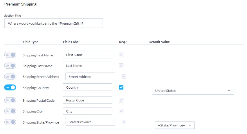Click the City label field

pyautogui.click(x=87, y=111)
